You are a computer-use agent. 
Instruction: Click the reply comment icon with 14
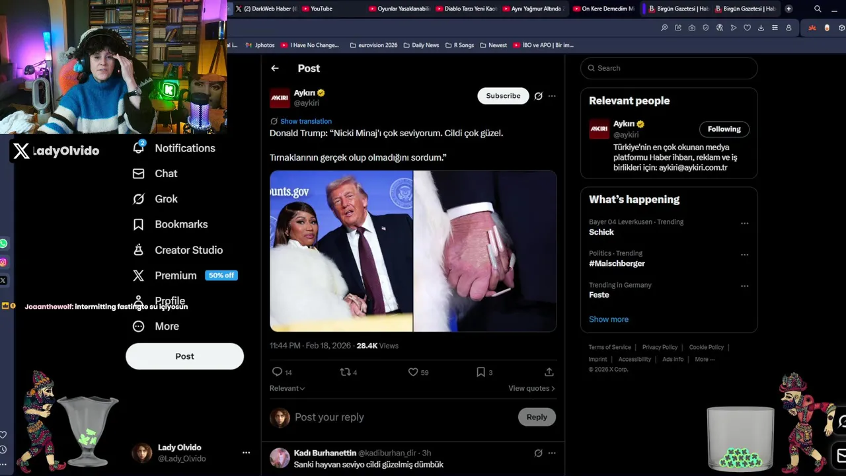click(x=282, y=372)
